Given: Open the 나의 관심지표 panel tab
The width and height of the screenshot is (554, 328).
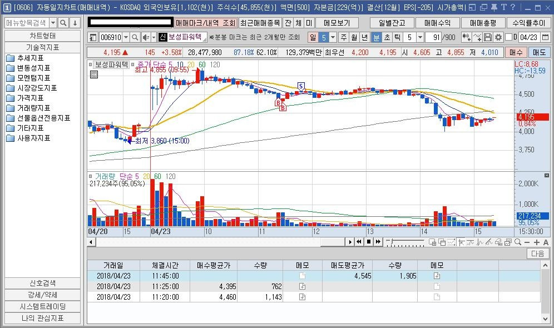Looking at the screenshot, I should click(42, 318).
